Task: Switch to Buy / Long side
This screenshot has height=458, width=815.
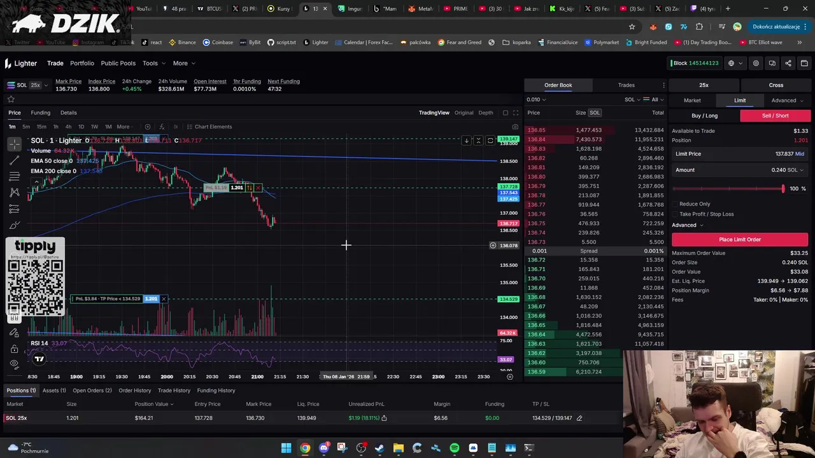Action: click(705, 116)
